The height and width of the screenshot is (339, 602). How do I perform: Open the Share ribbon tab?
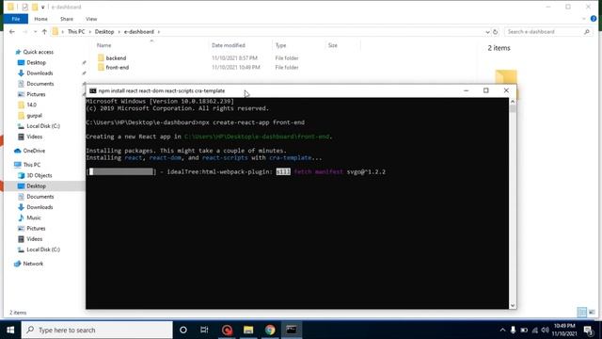coord(67,19)
